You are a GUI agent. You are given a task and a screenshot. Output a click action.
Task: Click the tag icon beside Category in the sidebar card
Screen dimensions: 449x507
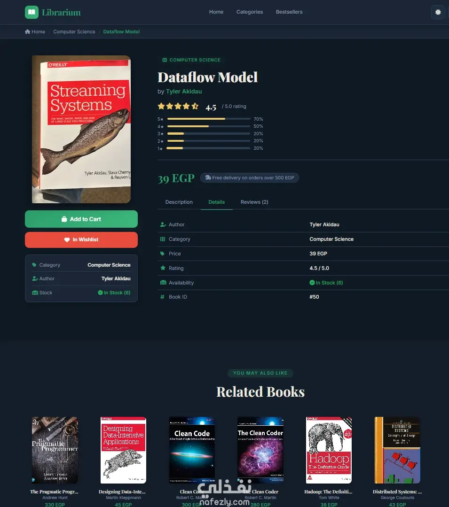coord(34,265)
